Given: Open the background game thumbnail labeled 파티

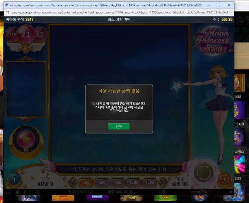Looking at the screenshot, I should click(239, 165).
